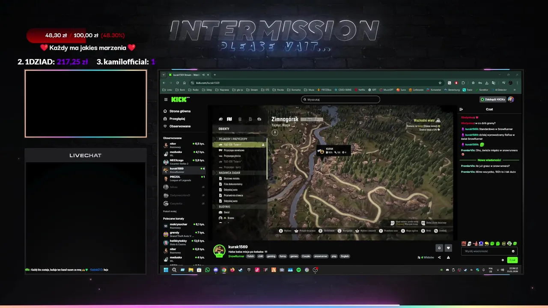Open meduska channel in Obserwowane list
The width and height of the screenshot is (548, 308).
point(184,153)
